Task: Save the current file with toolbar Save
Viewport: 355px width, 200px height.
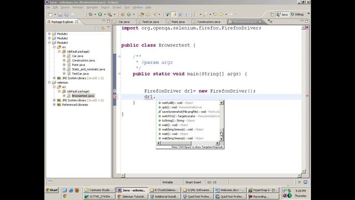Action: click(x=60, y=14)
